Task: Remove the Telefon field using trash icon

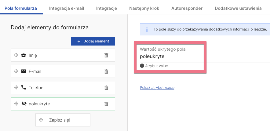Action: pyautogui.click(x=106, y=88)
